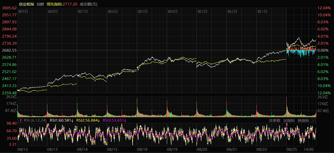The height and width of the screenshot is (153, 334).
Task: Click the 2574.86 price axis label
Action: click(9, 64)
